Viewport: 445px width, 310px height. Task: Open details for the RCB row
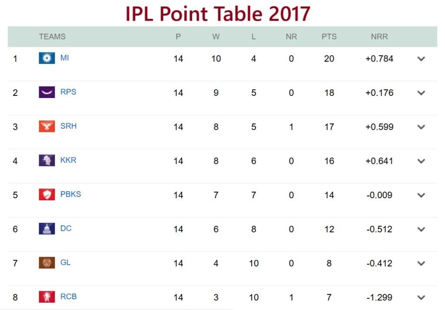[421, 298]
